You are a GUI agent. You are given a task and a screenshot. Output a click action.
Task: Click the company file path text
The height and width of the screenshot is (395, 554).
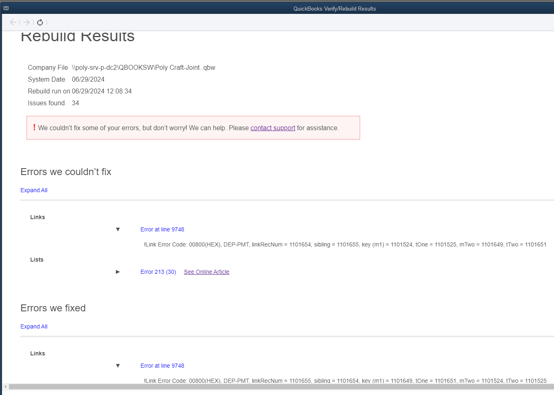tap(143, 68)
